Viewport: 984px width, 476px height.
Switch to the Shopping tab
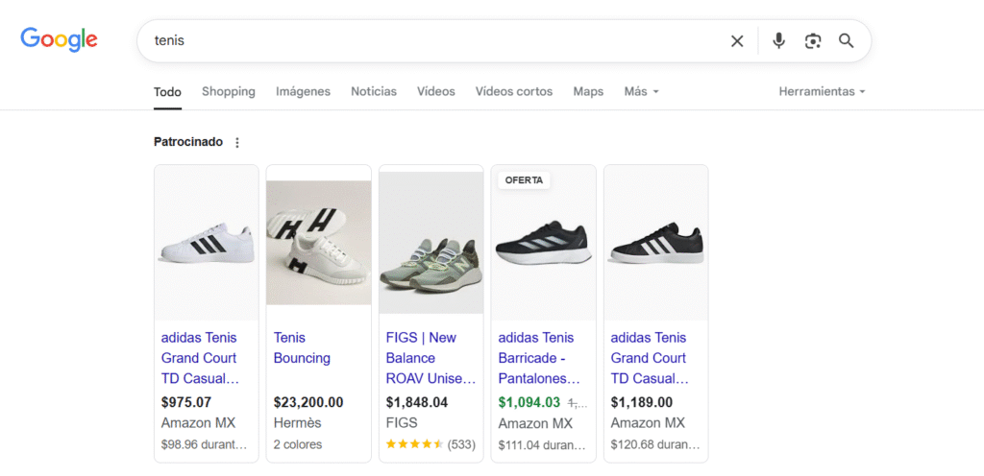pos(229,91)
